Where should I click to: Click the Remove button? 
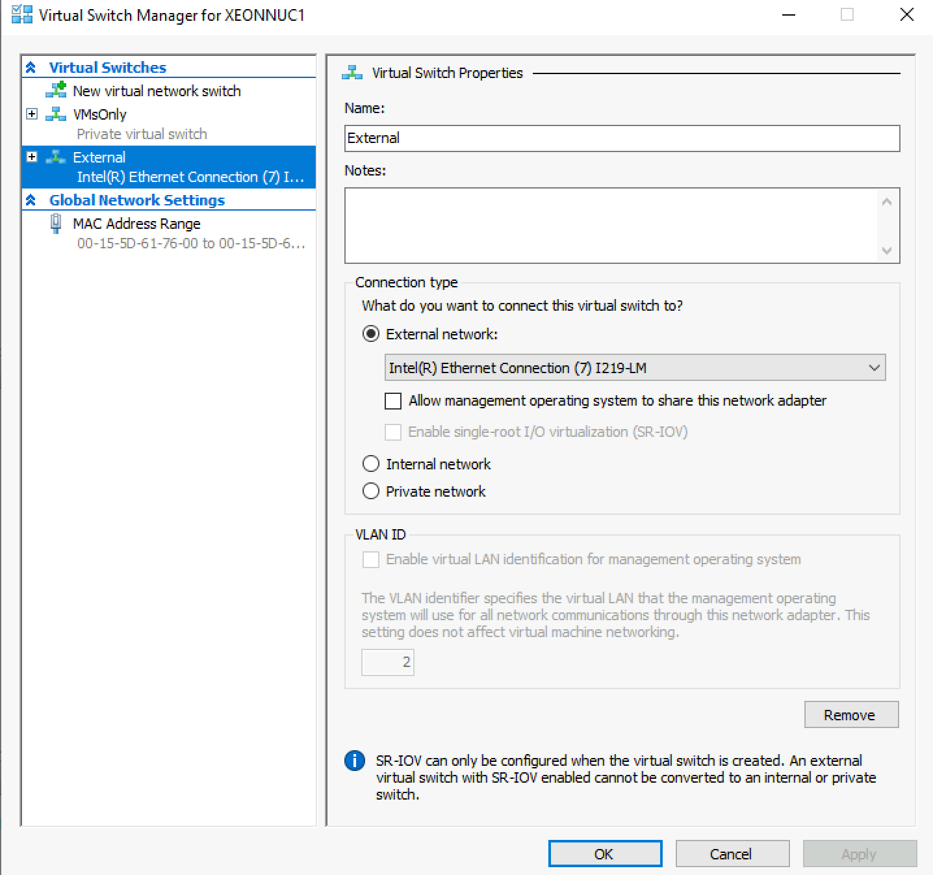click(851, 714)
